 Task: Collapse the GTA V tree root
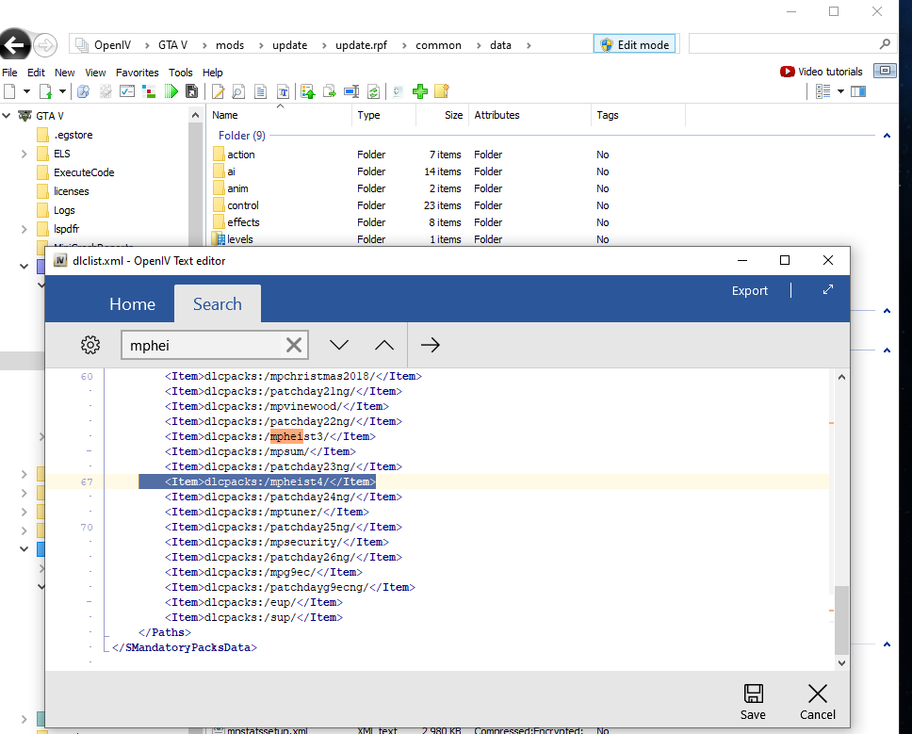pos(7,116)
